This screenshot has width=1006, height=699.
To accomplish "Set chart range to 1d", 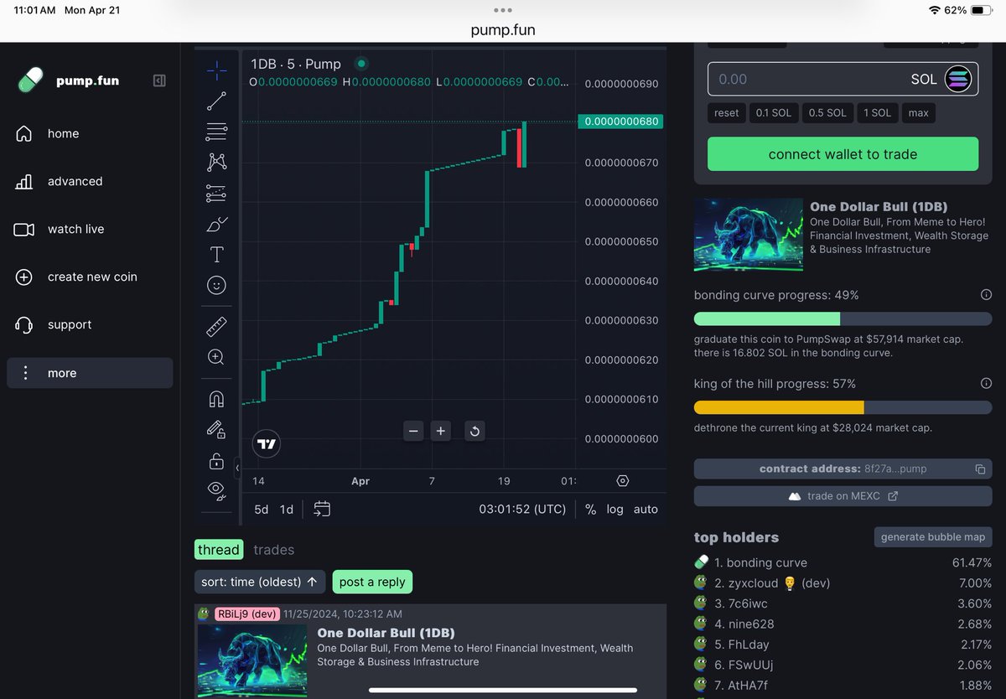I will pos(287,509).
